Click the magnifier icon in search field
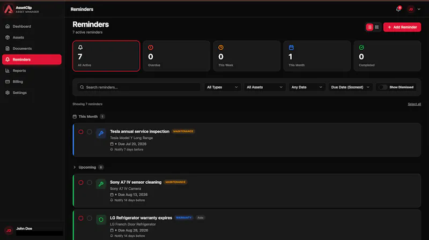Image resolution: width=429 pixels, height=240 pixels. click(82, 87)
